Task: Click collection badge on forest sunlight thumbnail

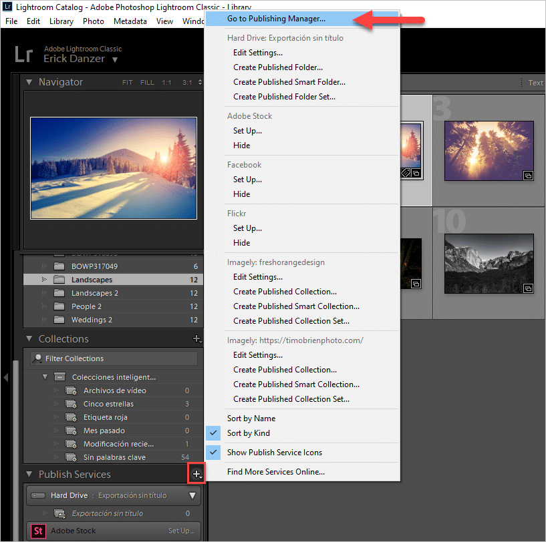Action: tap(528, 176)
